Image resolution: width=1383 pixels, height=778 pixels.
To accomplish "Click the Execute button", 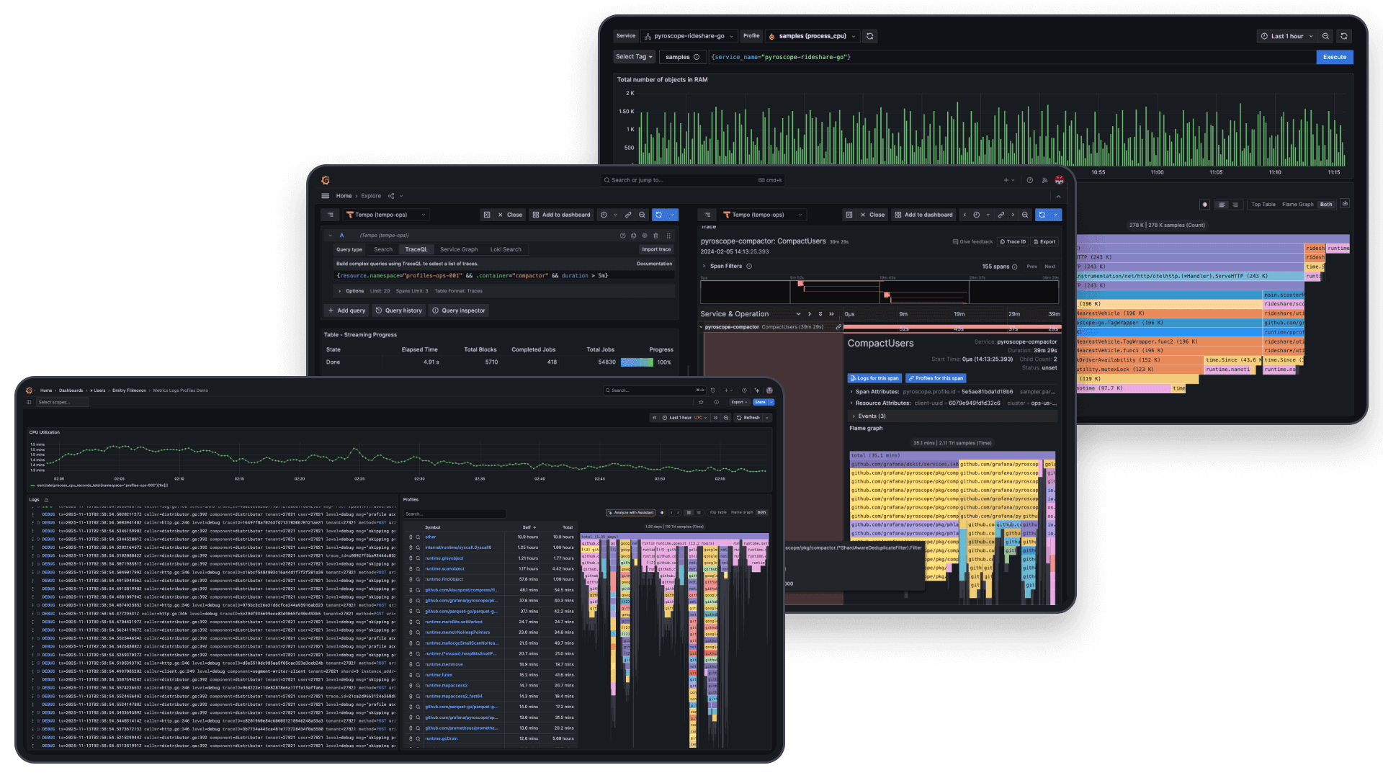I will click(x=1334, y=57).
